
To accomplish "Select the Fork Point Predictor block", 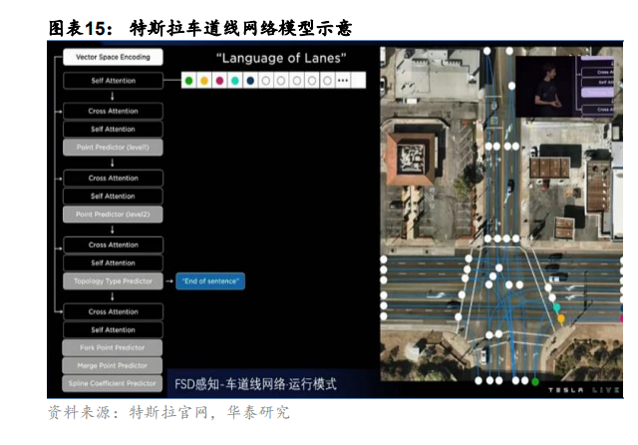I will tap(113, 347).
